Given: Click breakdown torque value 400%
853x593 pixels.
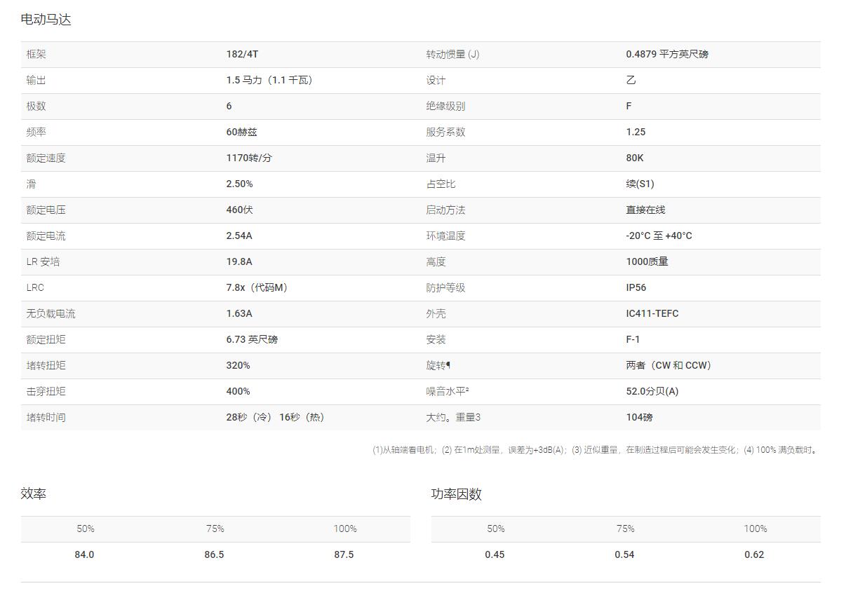Looking at the screenshot, I should [x=238, y=391].
